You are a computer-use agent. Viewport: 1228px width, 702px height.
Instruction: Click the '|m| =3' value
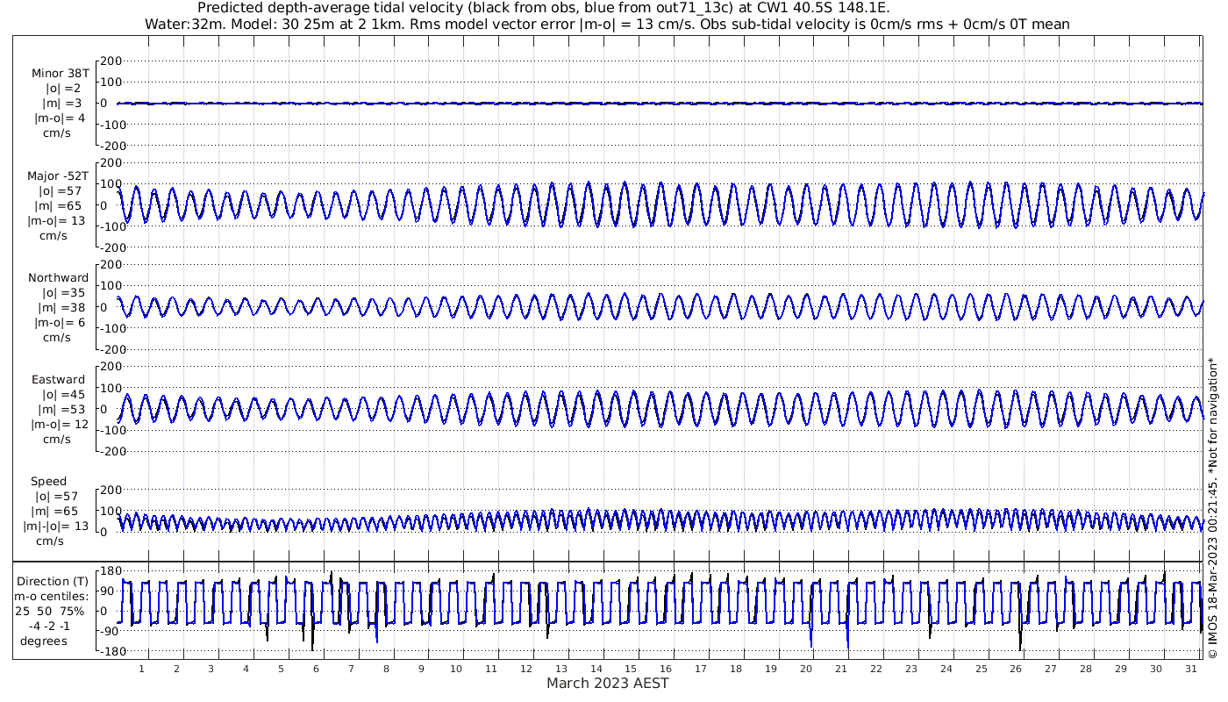coord(63,103)
